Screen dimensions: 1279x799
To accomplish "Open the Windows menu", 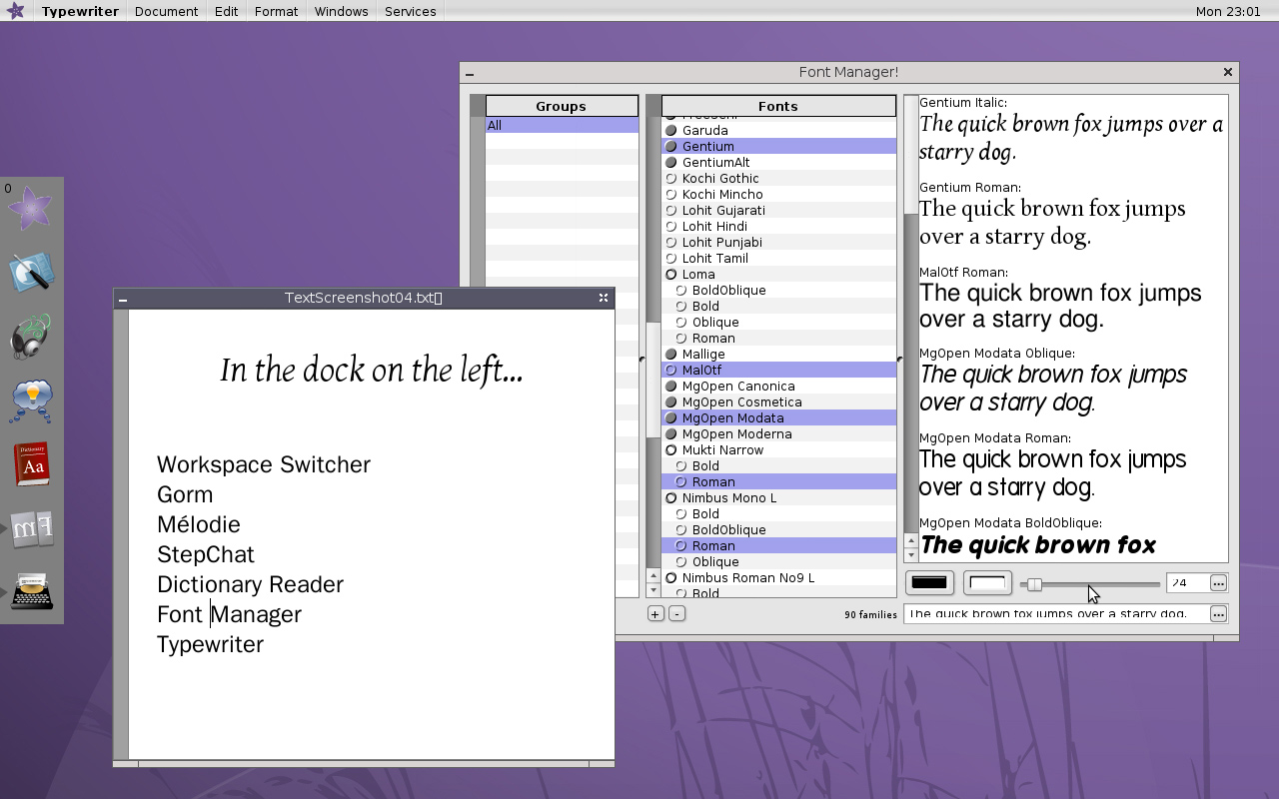I will 341,11.
